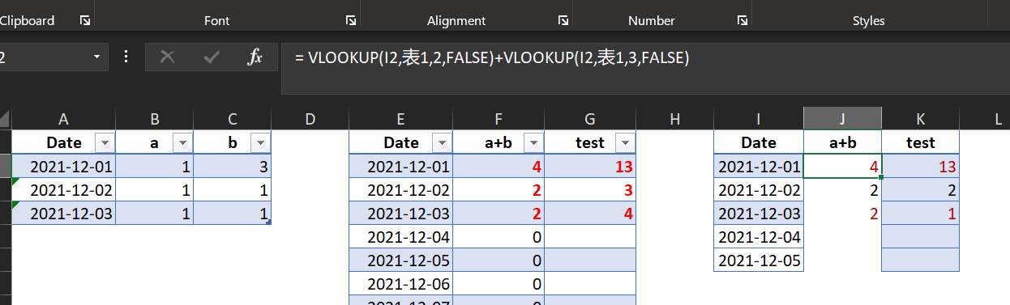Cancel formula entry with the X icon

(168, 57)
